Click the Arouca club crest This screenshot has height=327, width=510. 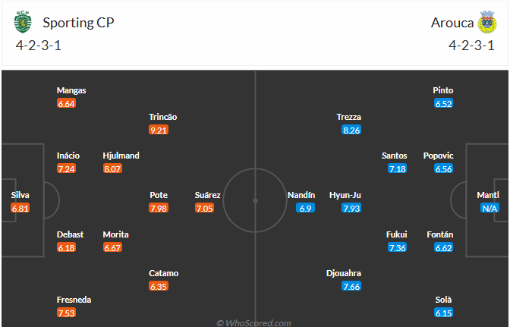[487, 22]
